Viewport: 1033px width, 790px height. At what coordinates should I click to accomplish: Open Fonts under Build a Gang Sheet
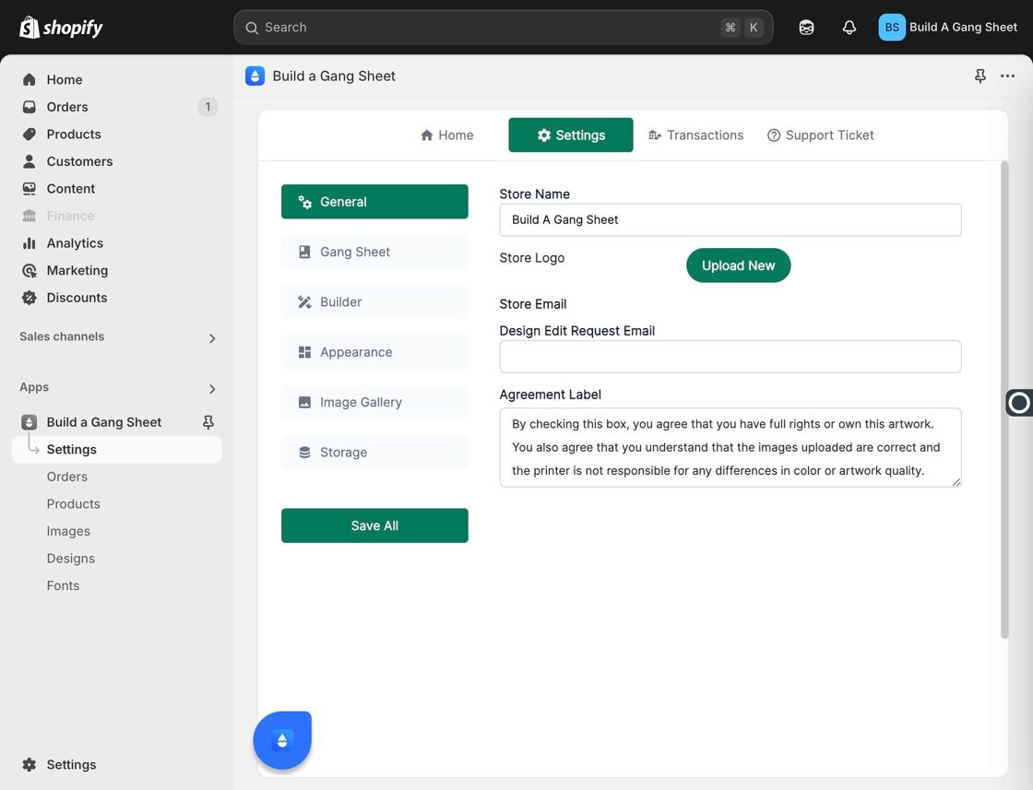click(x=63, y=586)
